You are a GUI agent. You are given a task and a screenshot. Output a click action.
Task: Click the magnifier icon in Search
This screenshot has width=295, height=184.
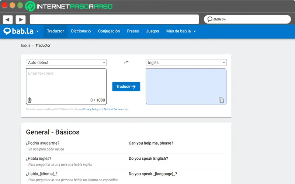[x=210, y=19]
